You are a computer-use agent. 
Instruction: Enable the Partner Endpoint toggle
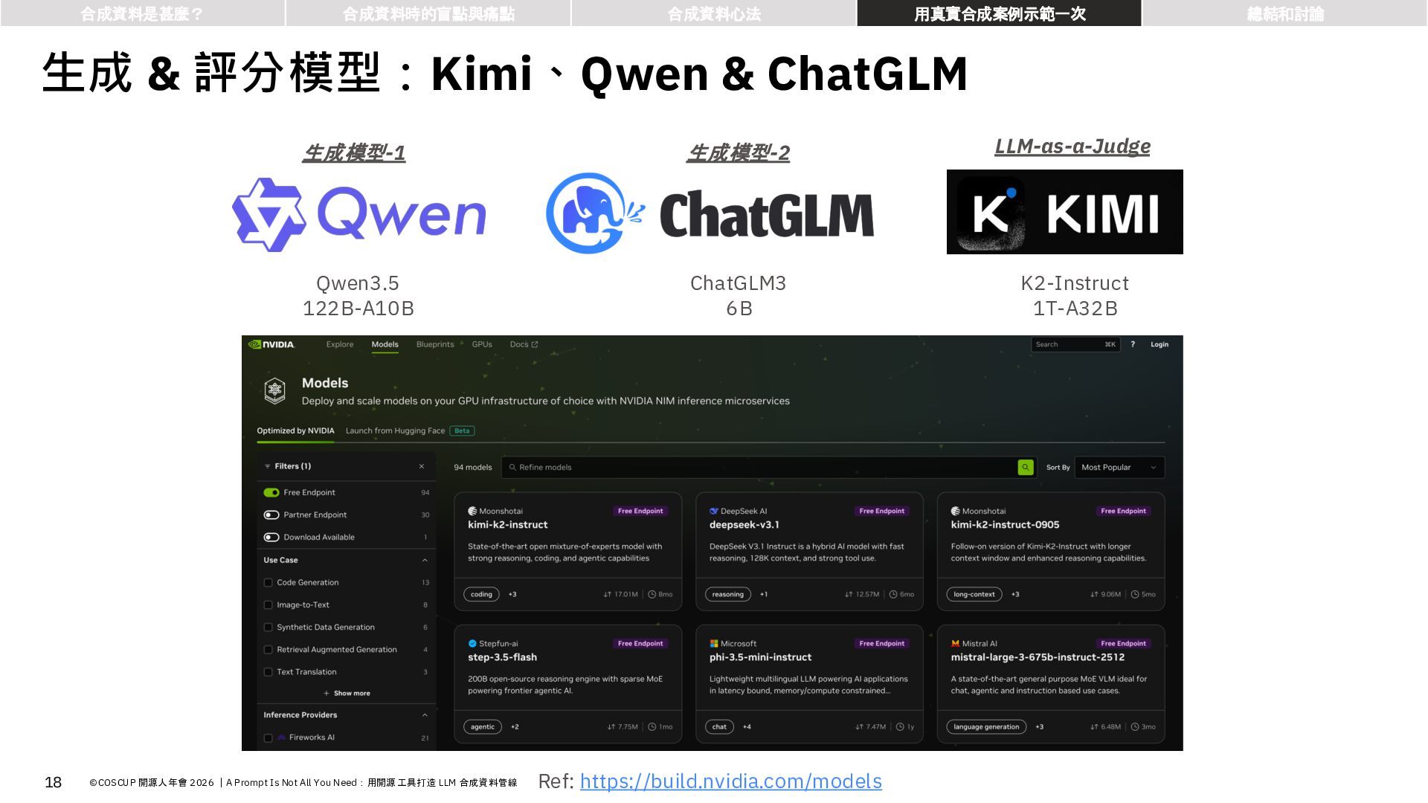point(271,515)
